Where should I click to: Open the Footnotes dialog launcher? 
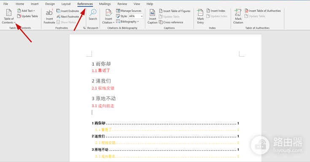pos(84,28)
